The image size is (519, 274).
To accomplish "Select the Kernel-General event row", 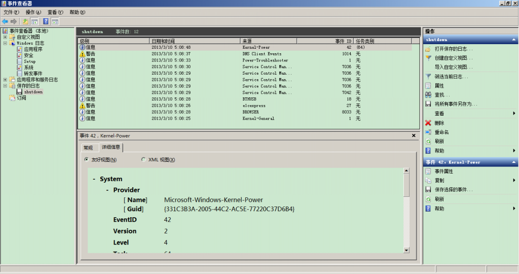I will coord(245,118).
